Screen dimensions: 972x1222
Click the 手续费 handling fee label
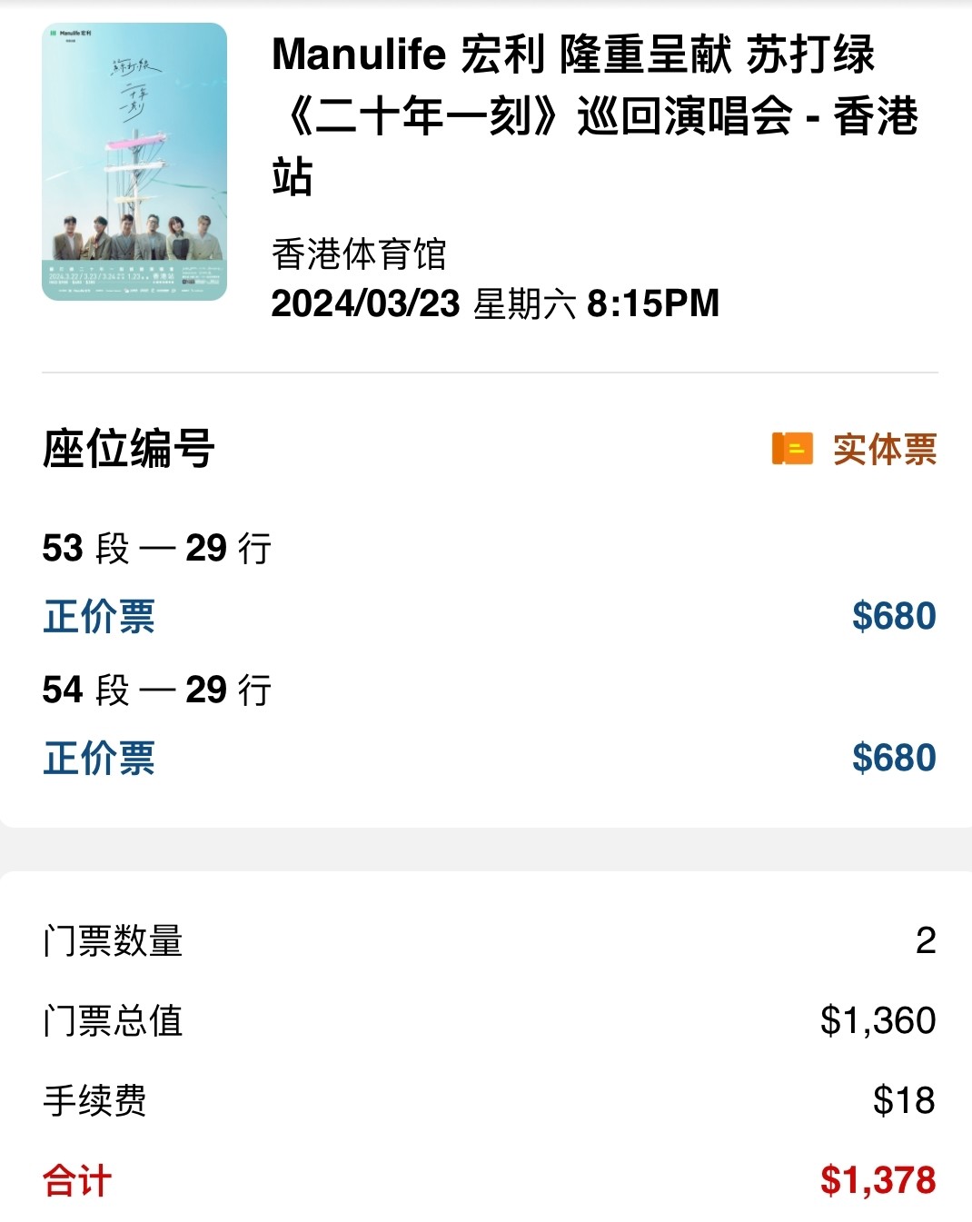(94, 1100)
